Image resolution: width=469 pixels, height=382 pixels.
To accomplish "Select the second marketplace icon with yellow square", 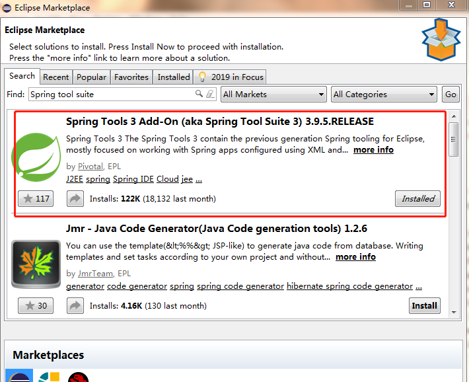I will [x=49, y=377].
